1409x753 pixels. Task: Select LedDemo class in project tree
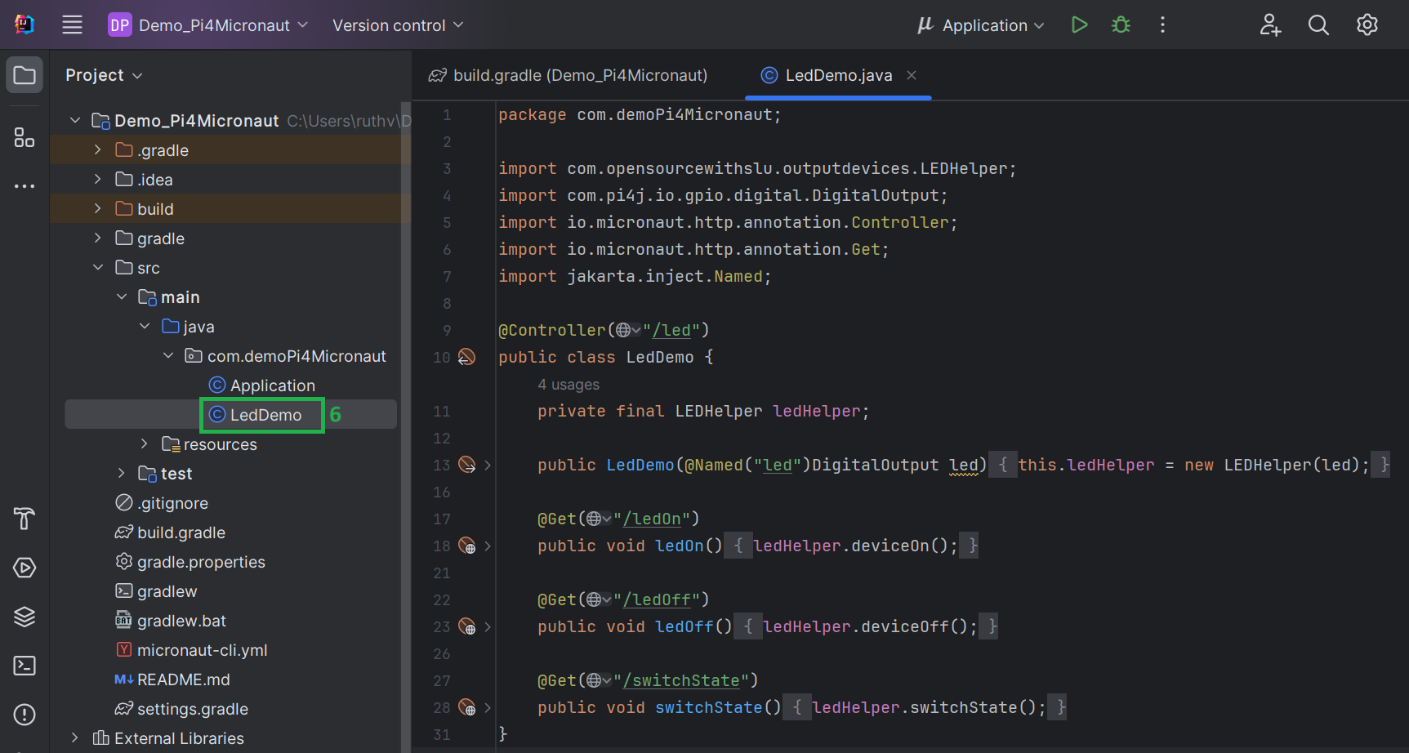255,415
